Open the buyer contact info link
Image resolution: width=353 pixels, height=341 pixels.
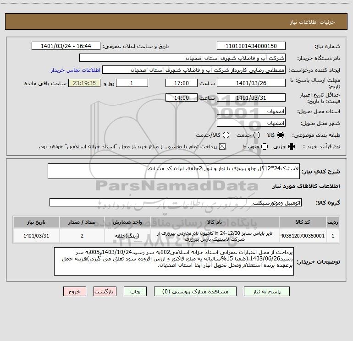pyautogui.click(x=76, y=70)
